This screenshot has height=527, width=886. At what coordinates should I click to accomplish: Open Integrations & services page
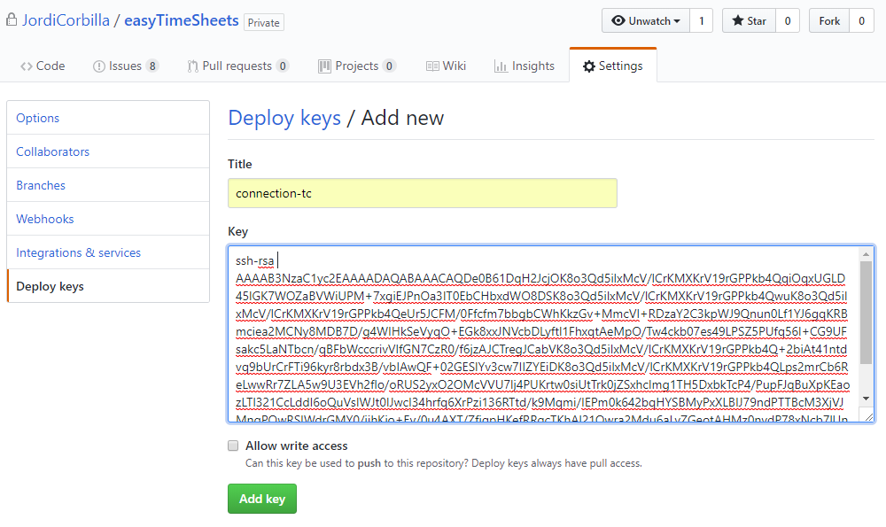coord(108,252)
